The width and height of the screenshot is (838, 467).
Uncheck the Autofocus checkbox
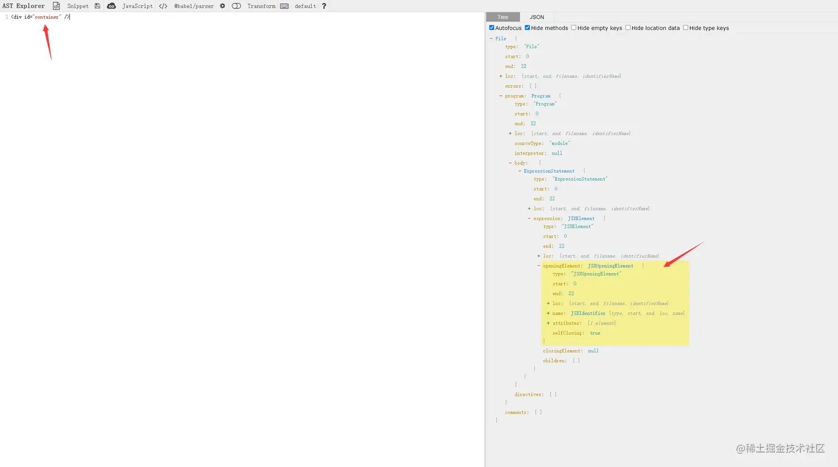tap(492, 28)
